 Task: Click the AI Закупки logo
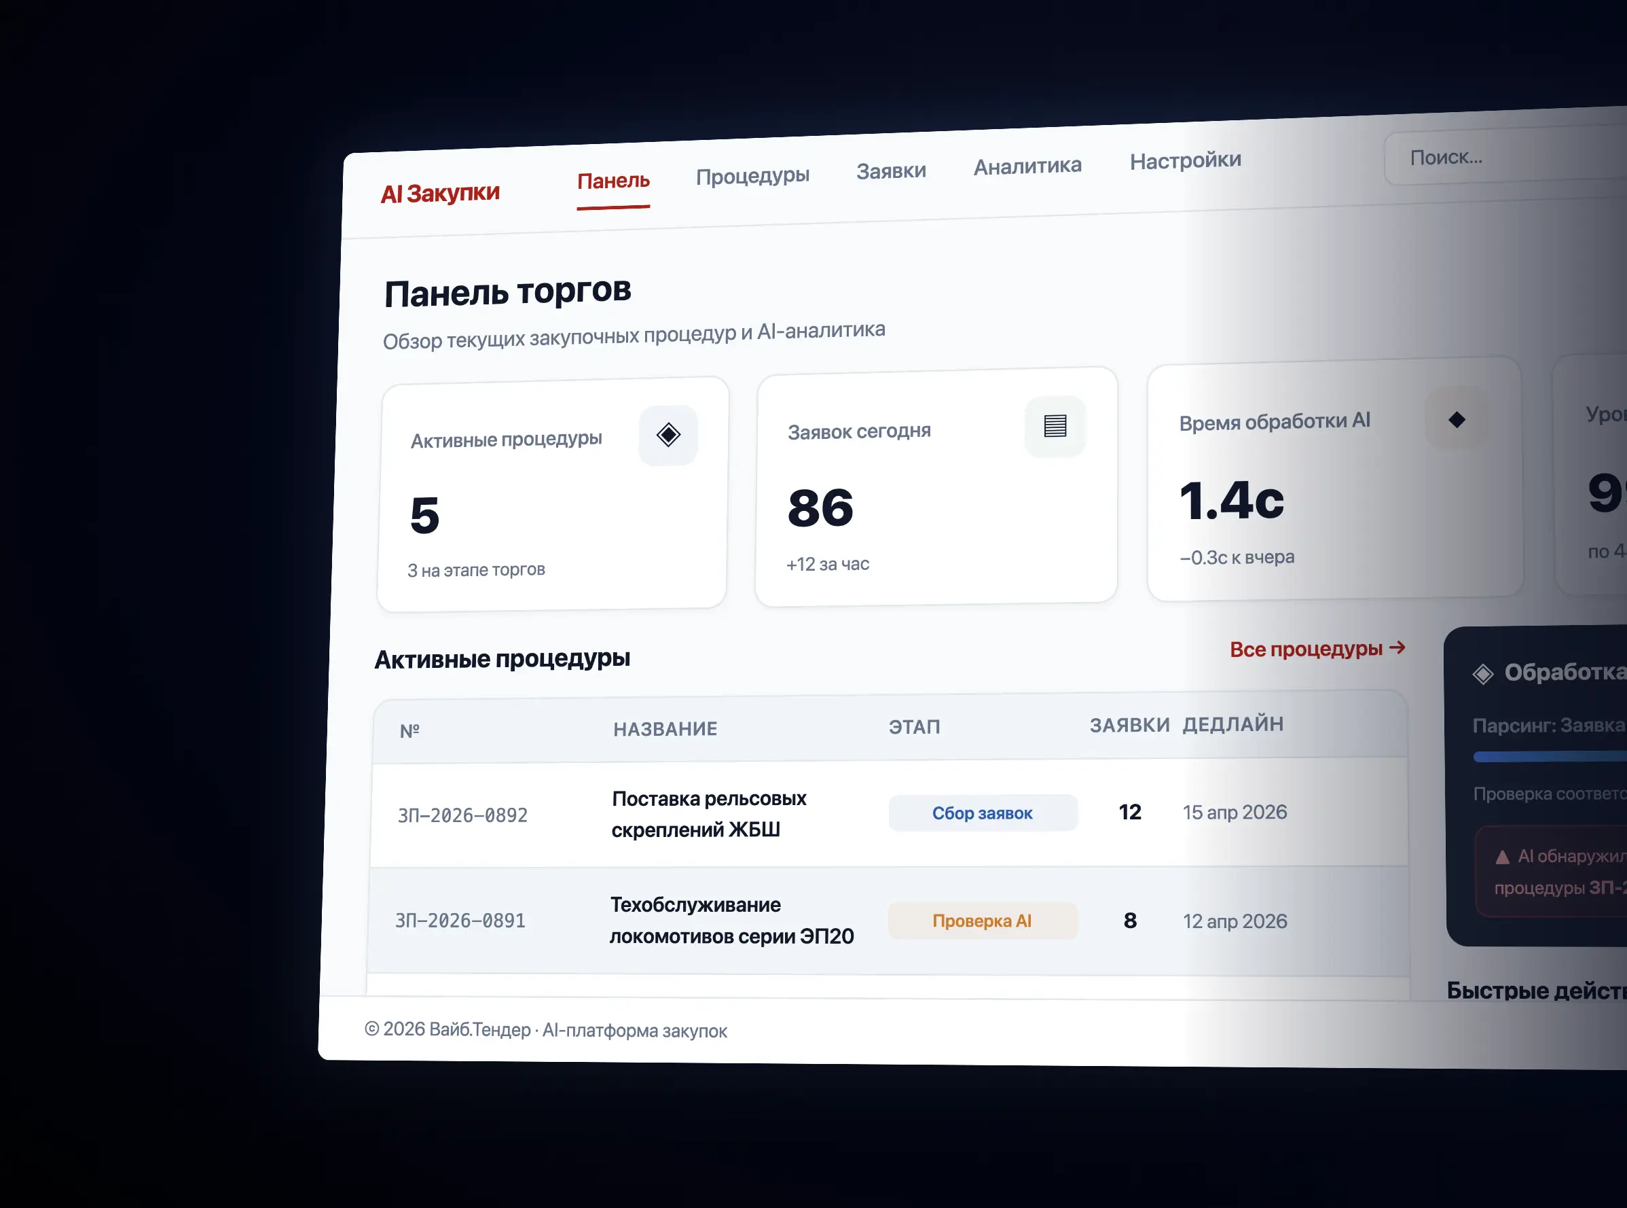440,193
